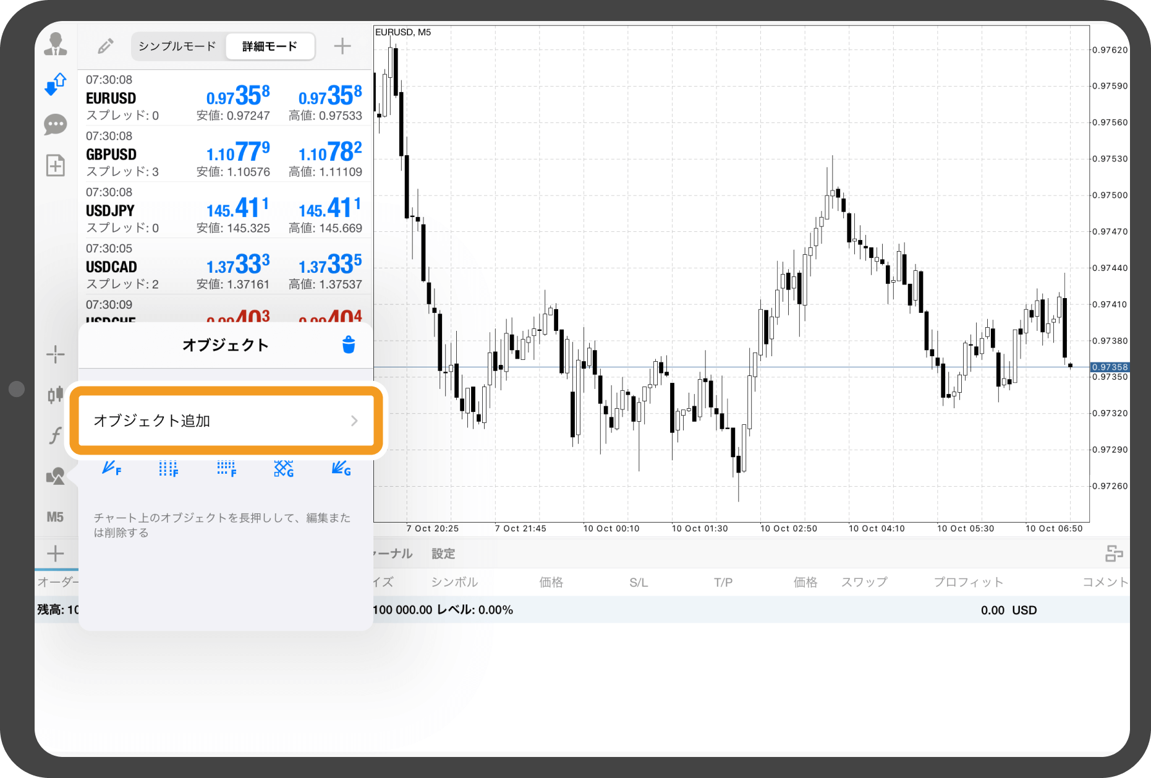Open the chat messages icon
Viewport: 1151px width, 778px height.
point(56,125)
